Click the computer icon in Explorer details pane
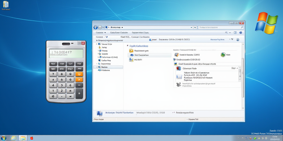 pos(99,113)
